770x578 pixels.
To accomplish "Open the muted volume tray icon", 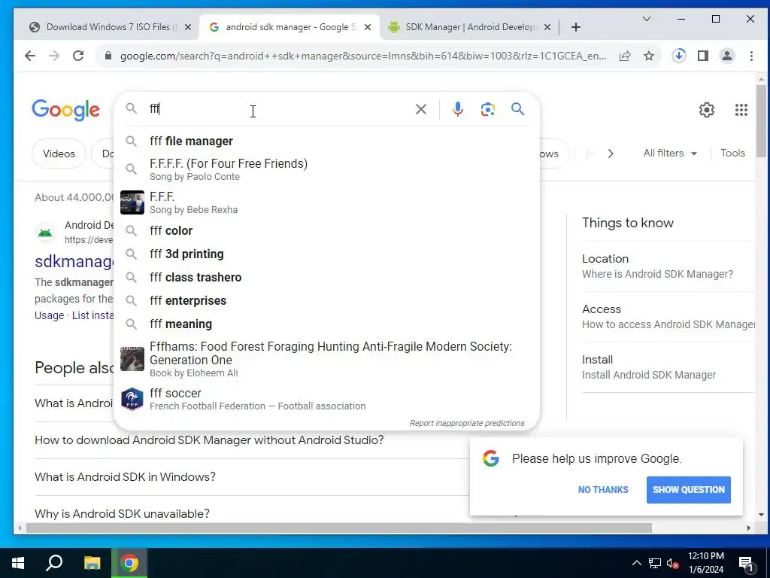I will 673,564.
